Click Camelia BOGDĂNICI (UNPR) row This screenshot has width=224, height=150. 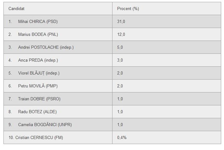click(112, 125)
